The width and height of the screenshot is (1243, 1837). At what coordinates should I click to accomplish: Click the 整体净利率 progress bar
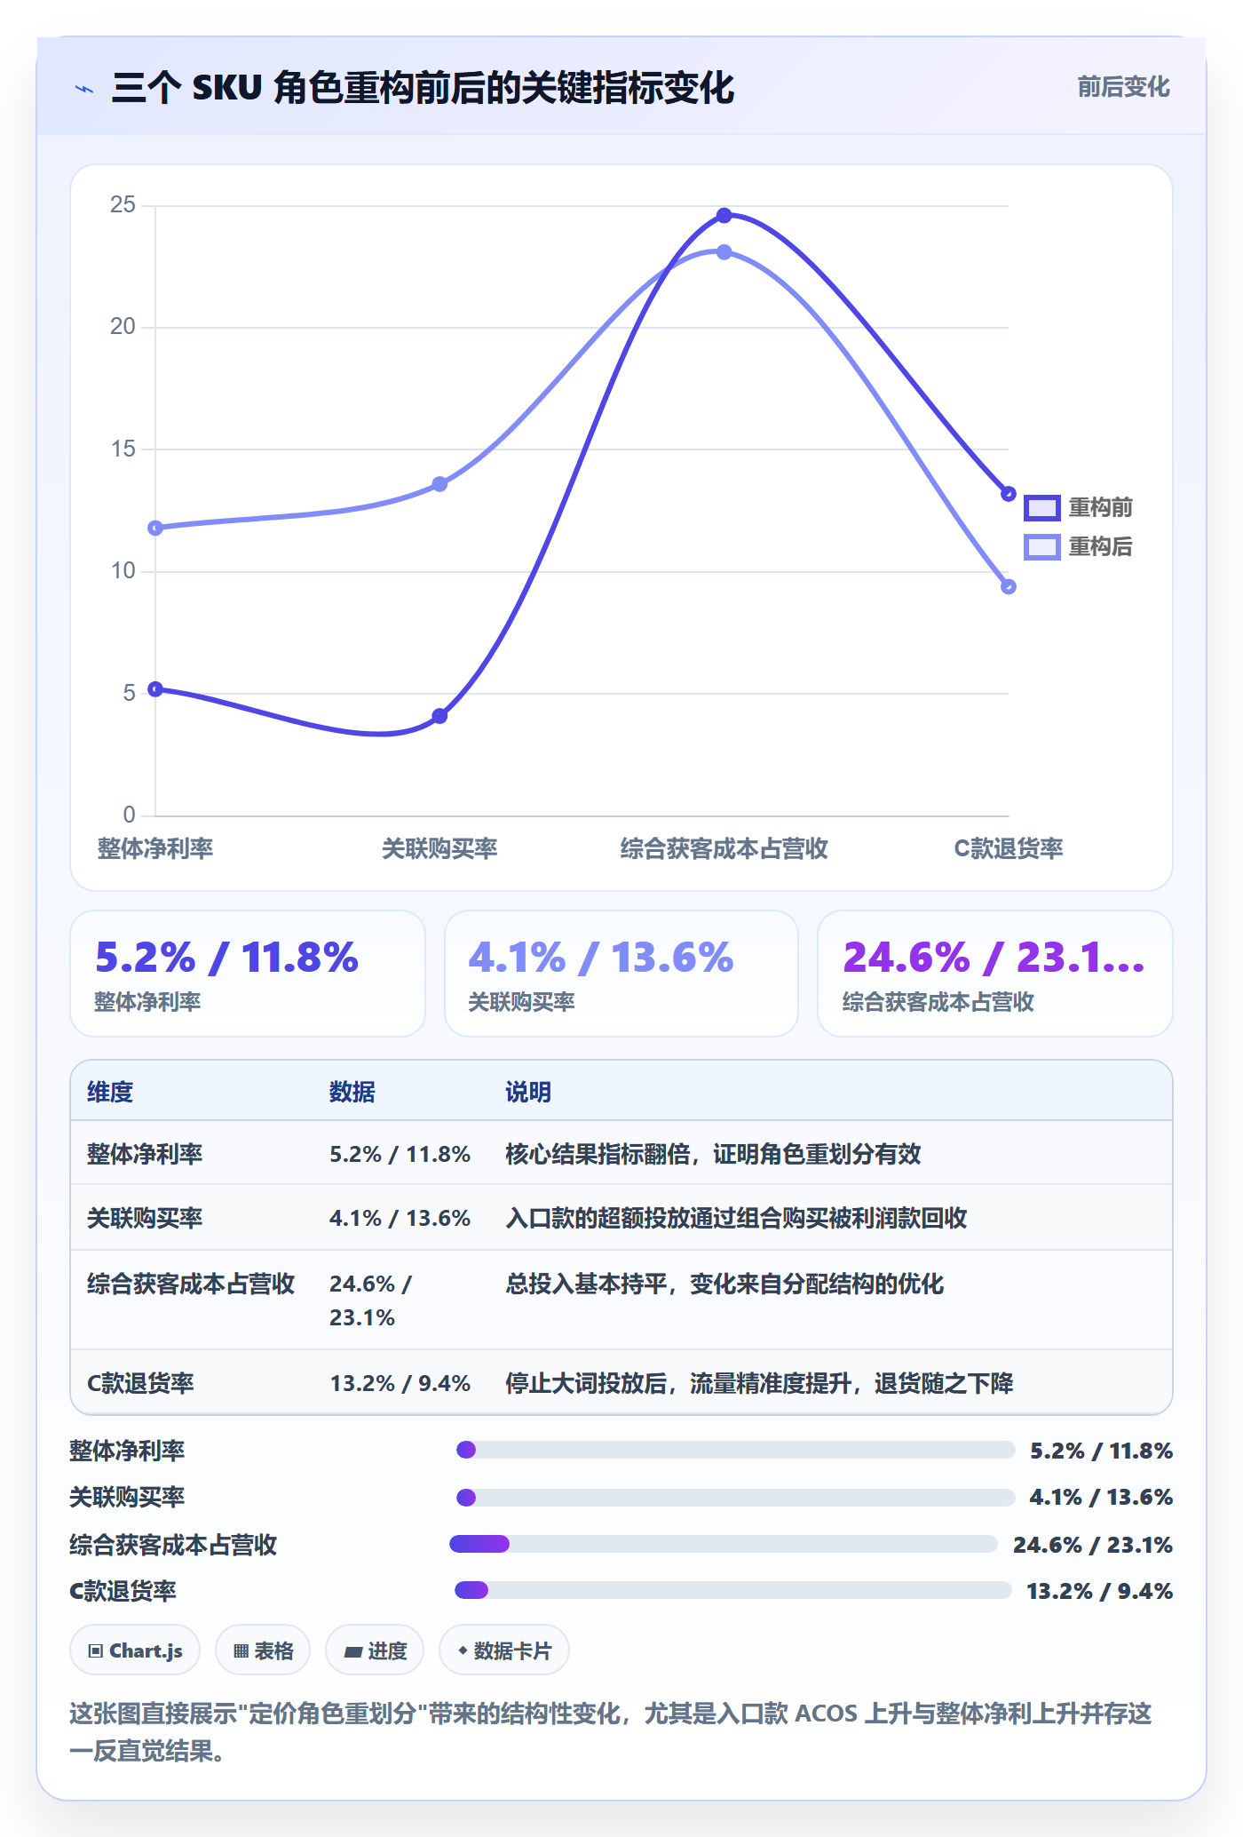tap(735, 1450)
